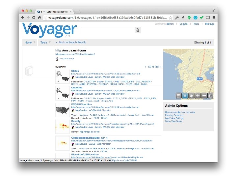Click the map globe full-extent tool
Screen dimensions: 237x178
click(x=210, y=96)
